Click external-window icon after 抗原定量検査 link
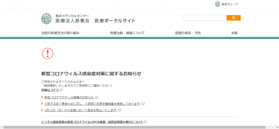Viewport: 279px width, 129px height. tap(143, 104)
